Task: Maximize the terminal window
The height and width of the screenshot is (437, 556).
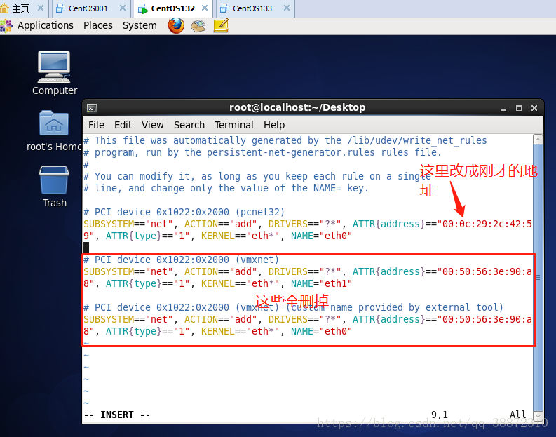Action: point(519,108)
